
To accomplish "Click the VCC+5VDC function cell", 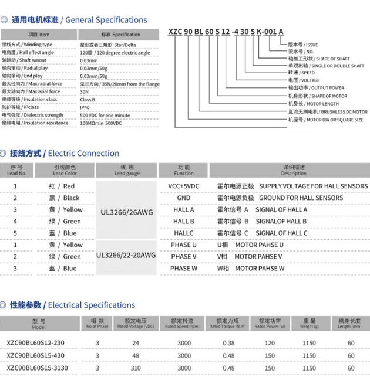I will 184,186.
